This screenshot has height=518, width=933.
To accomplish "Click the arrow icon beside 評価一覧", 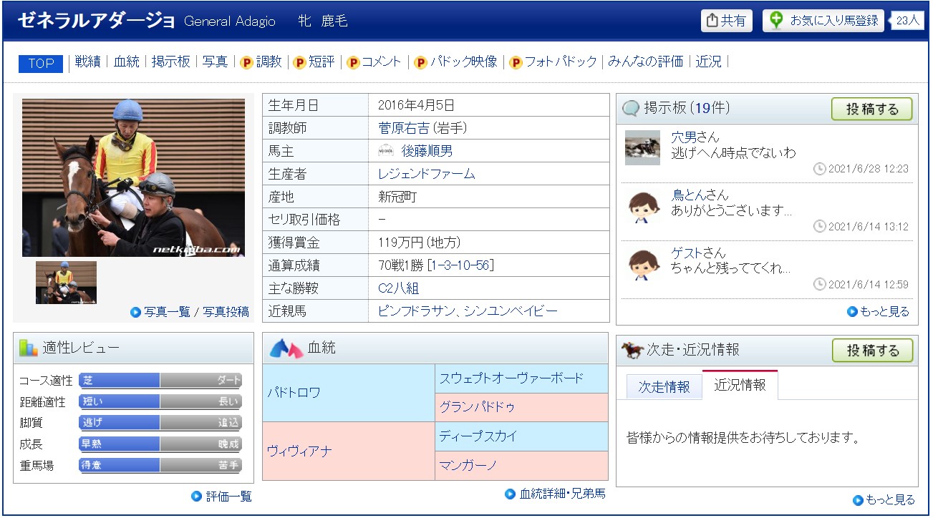I will [x=196, y=496].
